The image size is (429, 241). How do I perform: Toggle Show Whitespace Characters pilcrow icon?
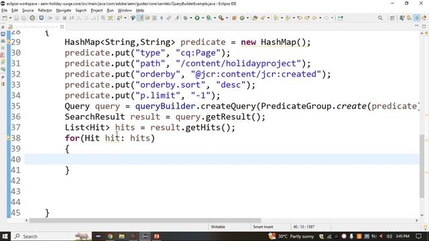(x=162, y=18)
